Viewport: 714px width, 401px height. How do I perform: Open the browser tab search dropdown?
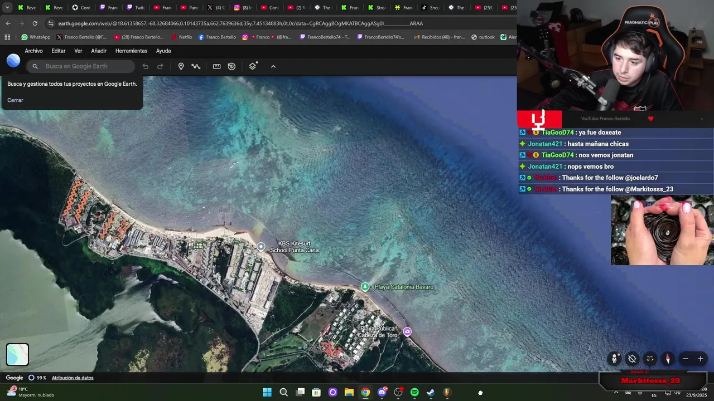click(7, 7)
